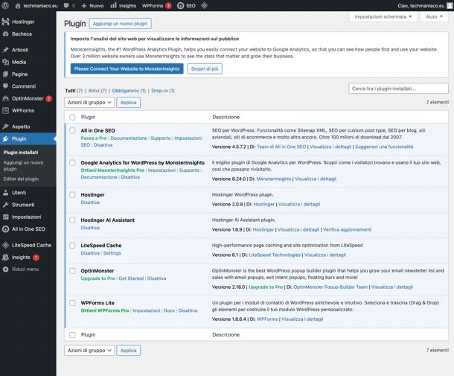Open Passa a Pro for All in One SEO
Viewport: 454px width, 376px height.
(x=94, y=138)
